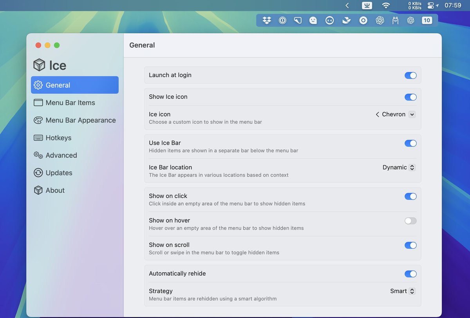The width and height of the screenshot is (470, 318).
Task: Click 'Scroll or swipe in the menu bar' text
Action: [214, 253]
